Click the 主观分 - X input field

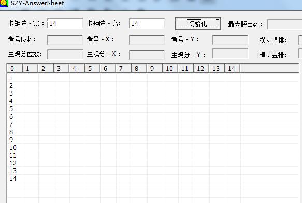tap(147, 55)
